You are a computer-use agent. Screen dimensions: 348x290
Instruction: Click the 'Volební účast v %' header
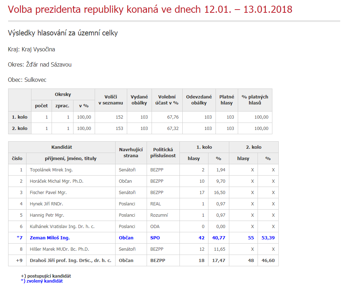point(167,100)
